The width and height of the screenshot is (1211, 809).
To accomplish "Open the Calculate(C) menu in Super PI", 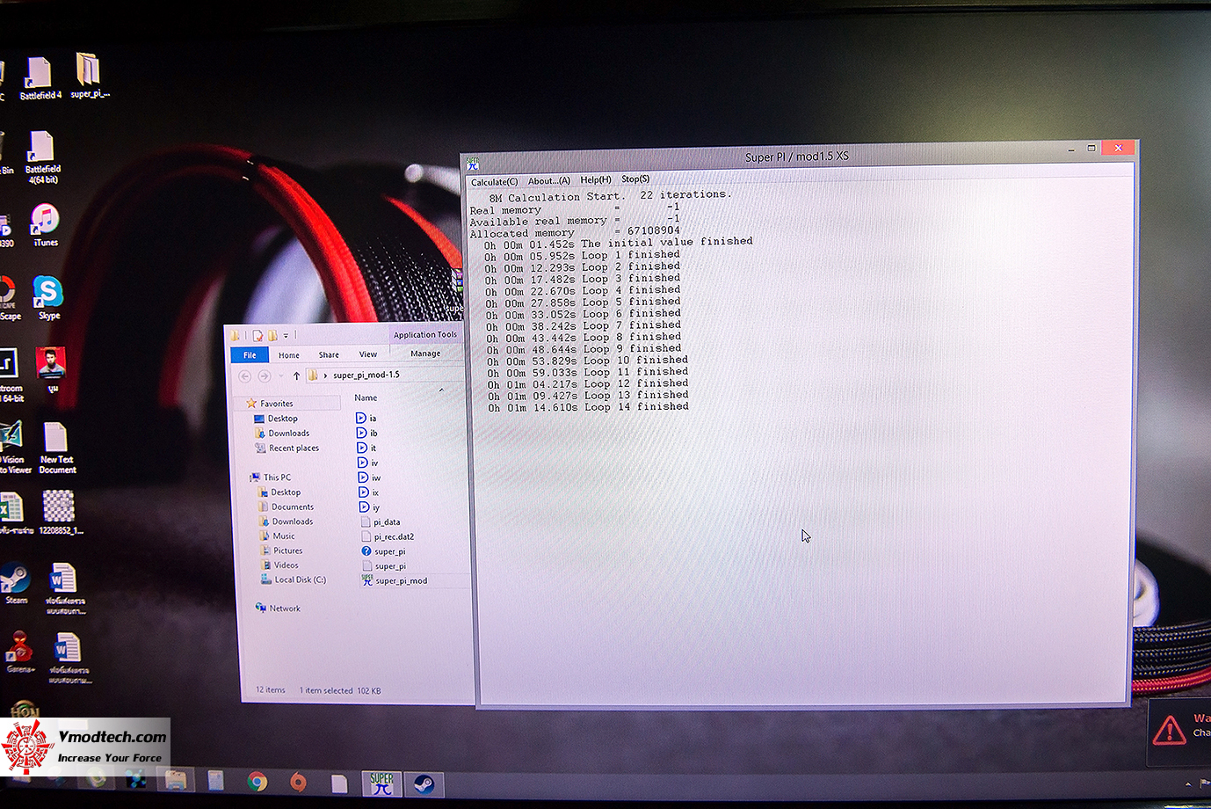I will [x=494, y=182].
